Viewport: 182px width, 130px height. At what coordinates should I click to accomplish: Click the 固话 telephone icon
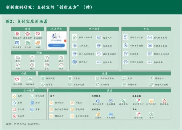[x=32, y=103]
